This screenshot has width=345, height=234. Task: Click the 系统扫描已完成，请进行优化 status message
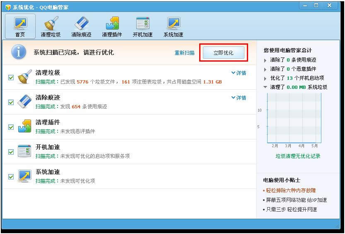[74, 52]
